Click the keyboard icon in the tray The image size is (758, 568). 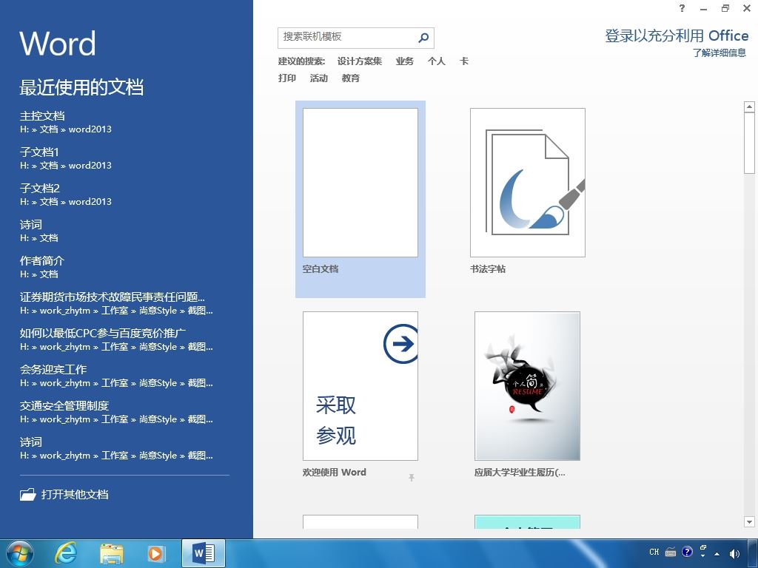tap(671, 552)
